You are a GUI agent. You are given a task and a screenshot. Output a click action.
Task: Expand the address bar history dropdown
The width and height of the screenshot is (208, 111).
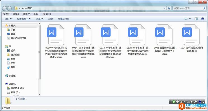click(x=165, y=8)
